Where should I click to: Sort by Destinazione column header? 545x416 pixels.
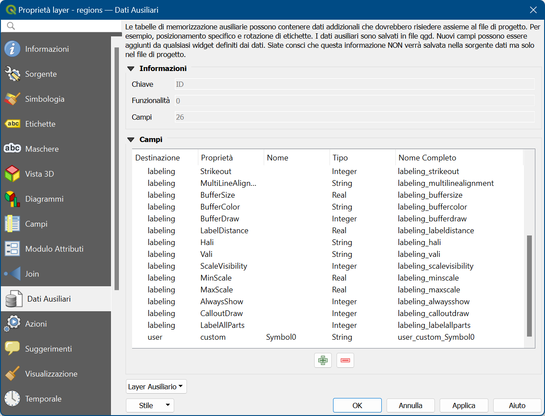[165, 158]
